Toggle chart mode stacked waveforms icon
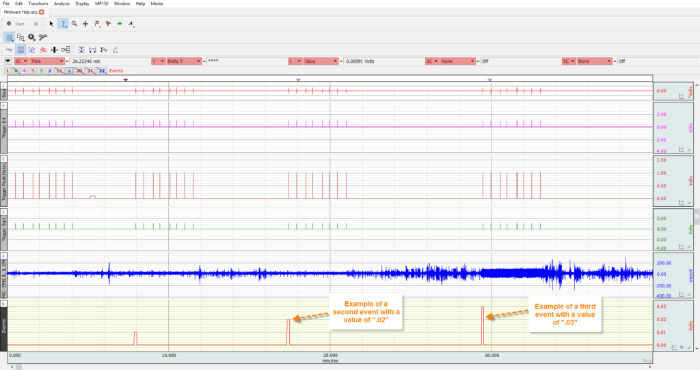 coord(21,49)
